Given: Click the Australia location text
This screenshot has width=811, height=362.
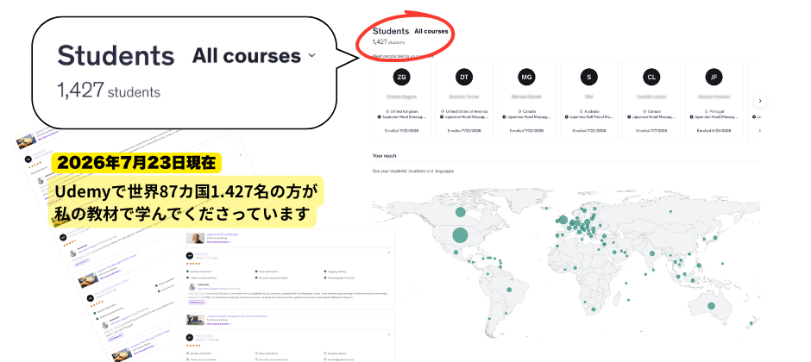Looking at the screenshot, I should click(590, 111).
